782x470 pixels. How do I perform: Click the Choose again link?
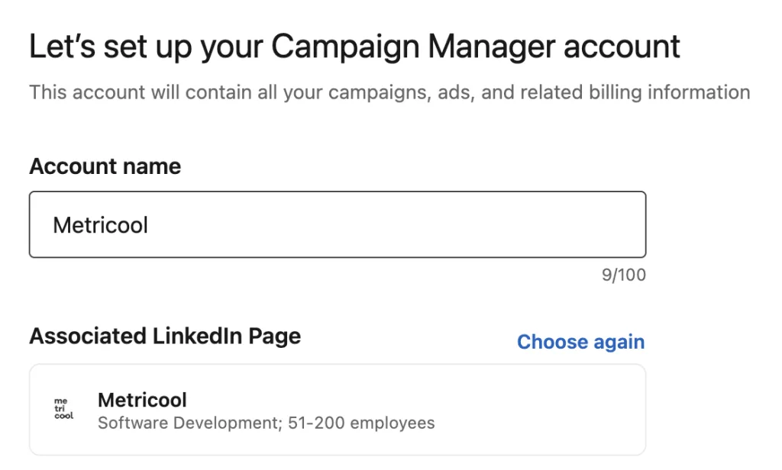click(580, 342)
